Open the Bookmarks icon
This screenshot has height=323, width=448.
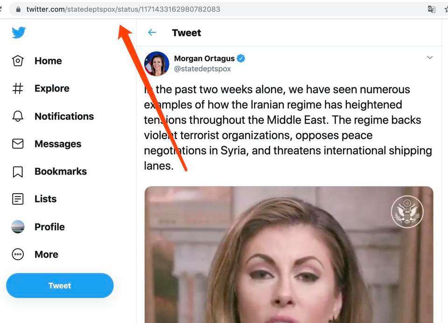[x=18, y=171]
